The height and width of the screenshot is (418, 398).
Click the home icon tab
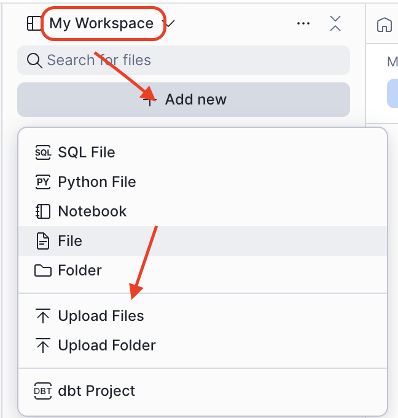[x=384, y=25]
